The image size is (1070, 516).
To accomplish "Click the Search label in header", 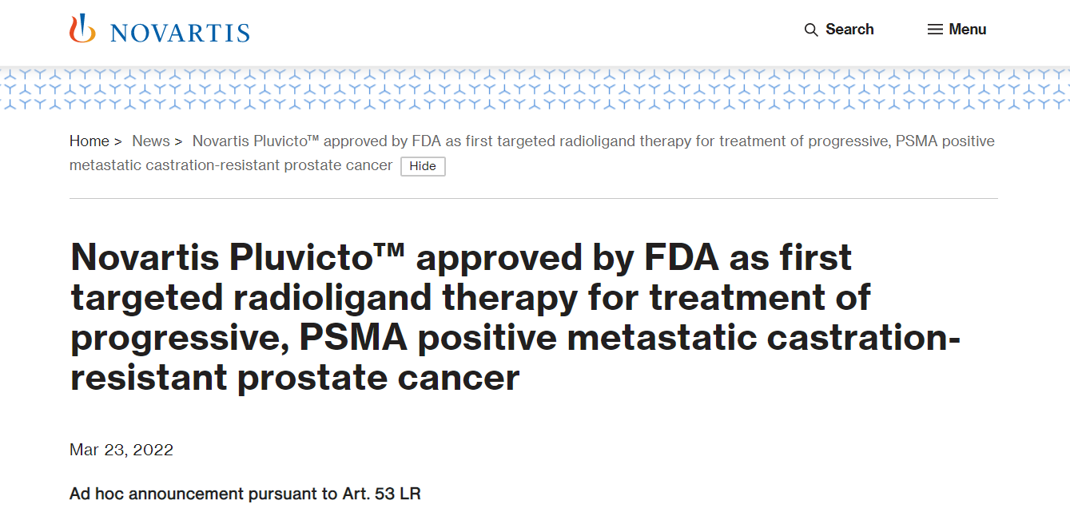I will (x=849, y=30).
